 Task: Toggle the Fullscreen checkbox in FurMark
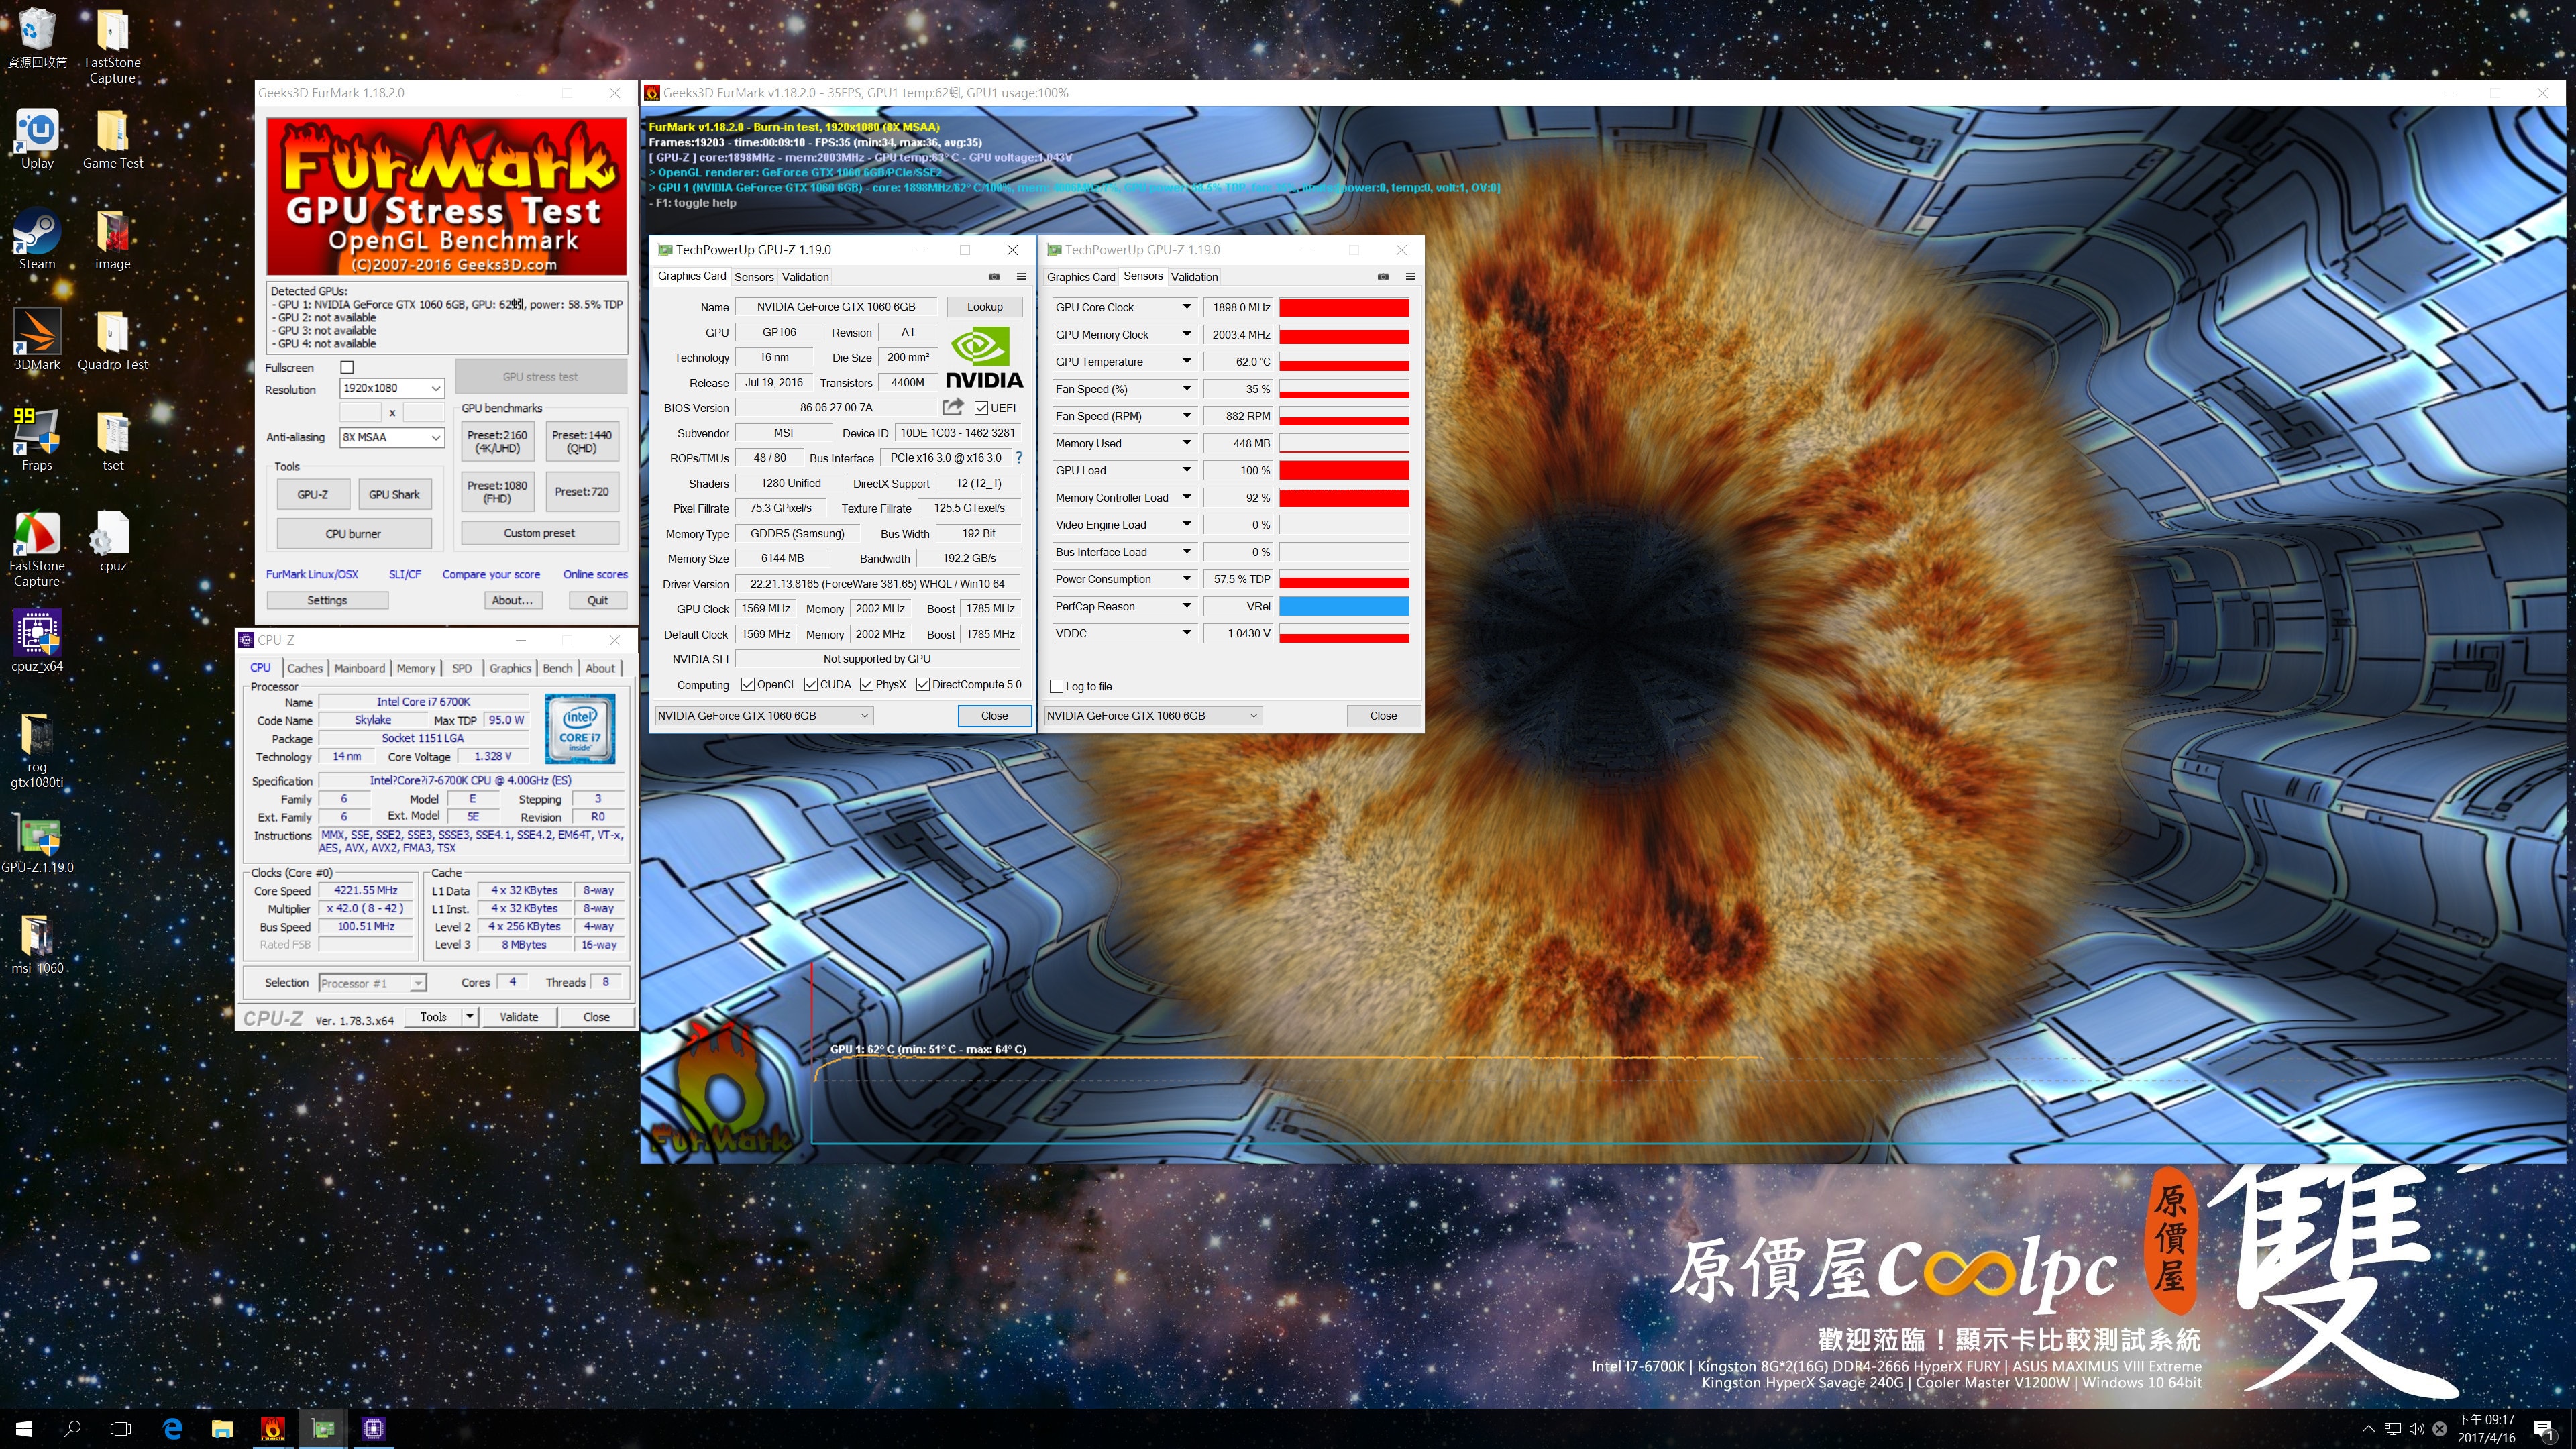tap(347, 367)
